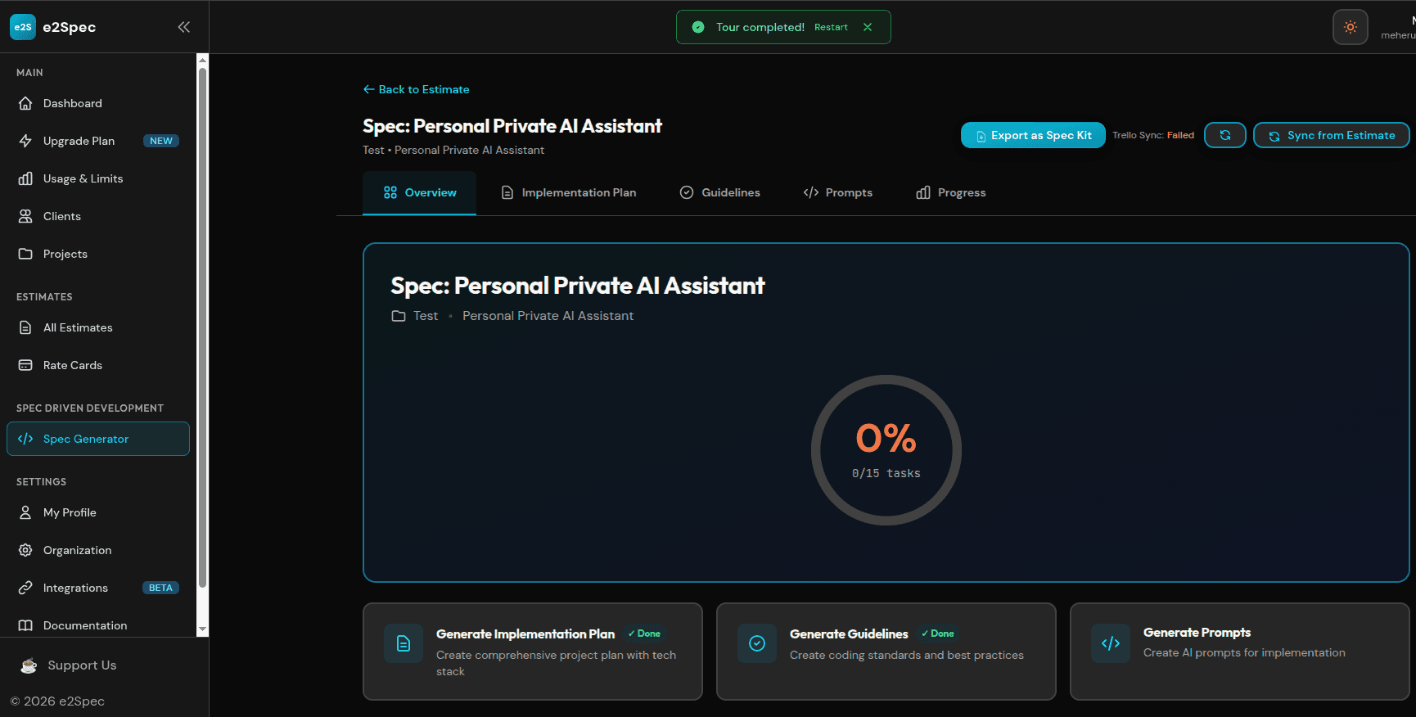Go to Clients section

click(98, 216)
